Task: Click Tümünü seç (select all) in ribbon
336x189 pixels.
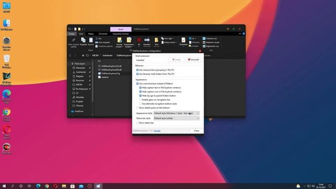Action: [x=210, y=38]
